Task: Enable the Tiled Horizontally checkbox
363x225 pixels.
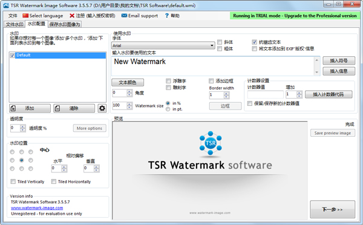Action: [54, 181]
